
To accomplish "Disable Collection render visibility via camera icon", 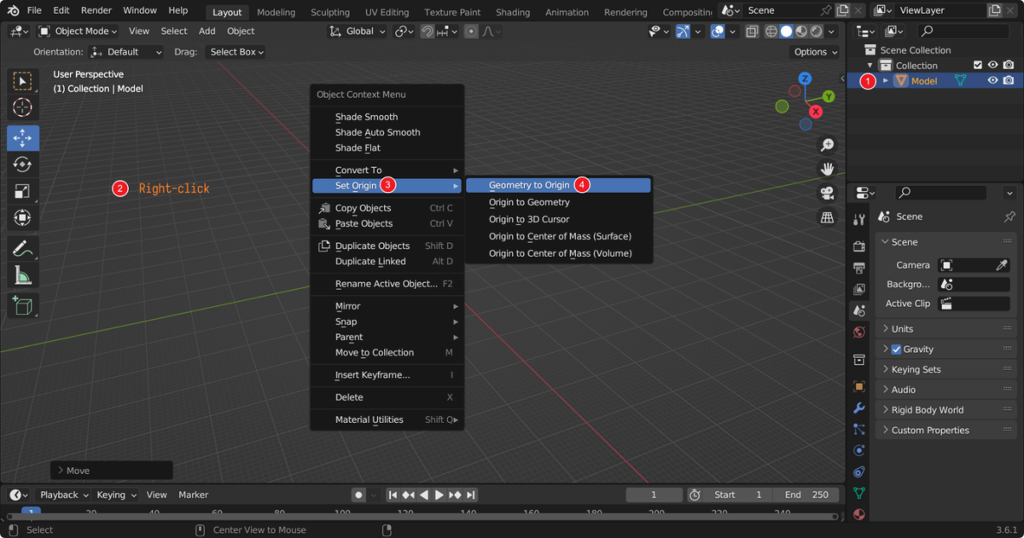I will point(1008,65).
